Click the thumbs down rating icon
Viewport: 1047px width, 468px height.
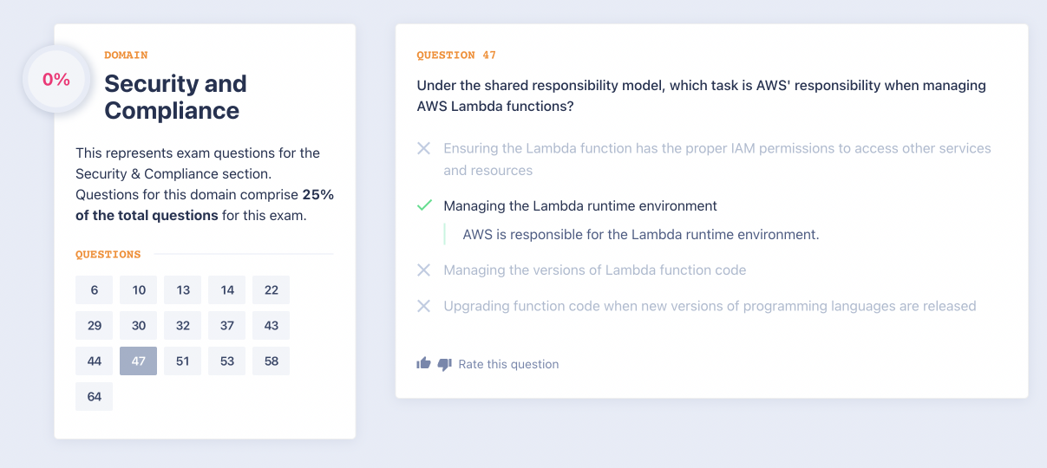point(444,364)
